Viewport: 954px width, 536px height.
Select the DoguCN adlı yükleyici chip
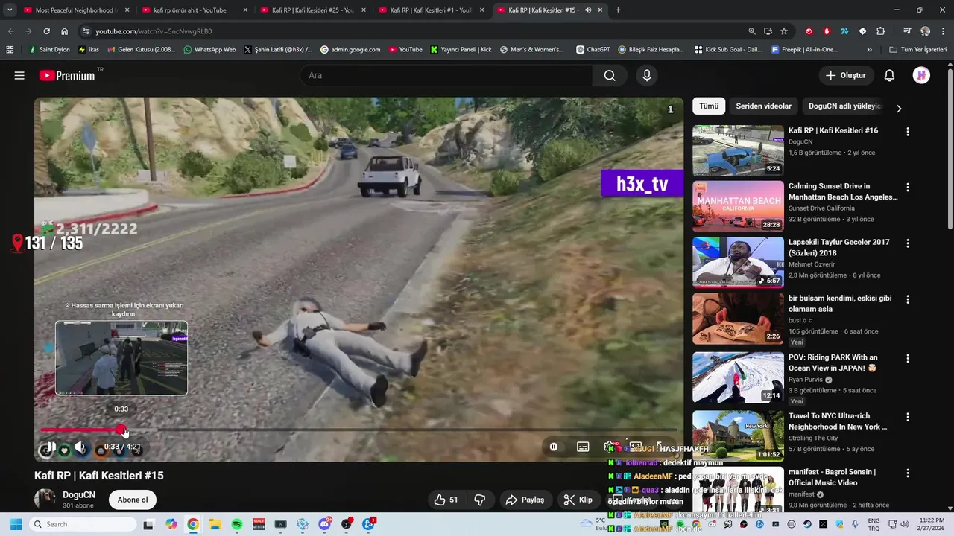[844, 106]
